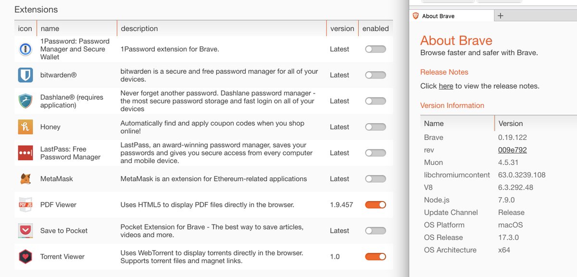Click the Torrent Viewer heart icon
This screenshot has width=577, height=277.
(x=25, y=257)
